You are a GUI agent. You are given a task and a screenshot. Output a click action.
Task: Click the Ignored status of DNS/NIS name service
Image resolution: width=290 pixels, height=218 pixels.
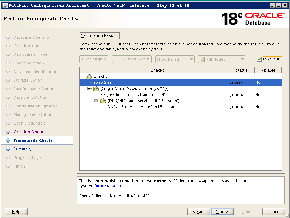tap(235, 107)
